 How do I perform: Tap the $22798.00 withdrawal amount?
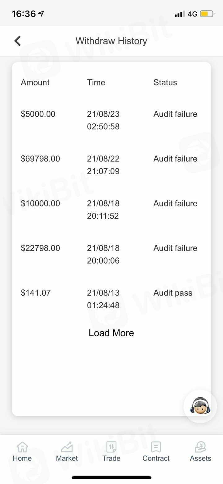point(40,248)
